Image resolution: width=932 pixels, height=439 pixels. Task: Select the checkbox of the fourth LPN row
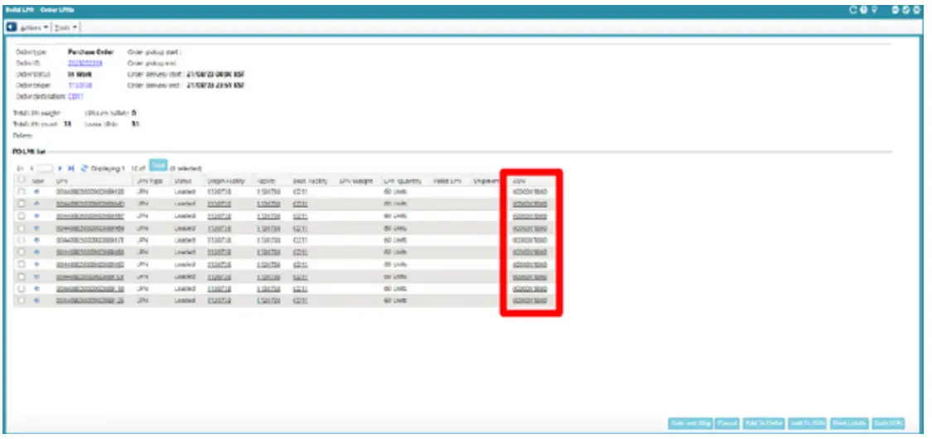22,228
